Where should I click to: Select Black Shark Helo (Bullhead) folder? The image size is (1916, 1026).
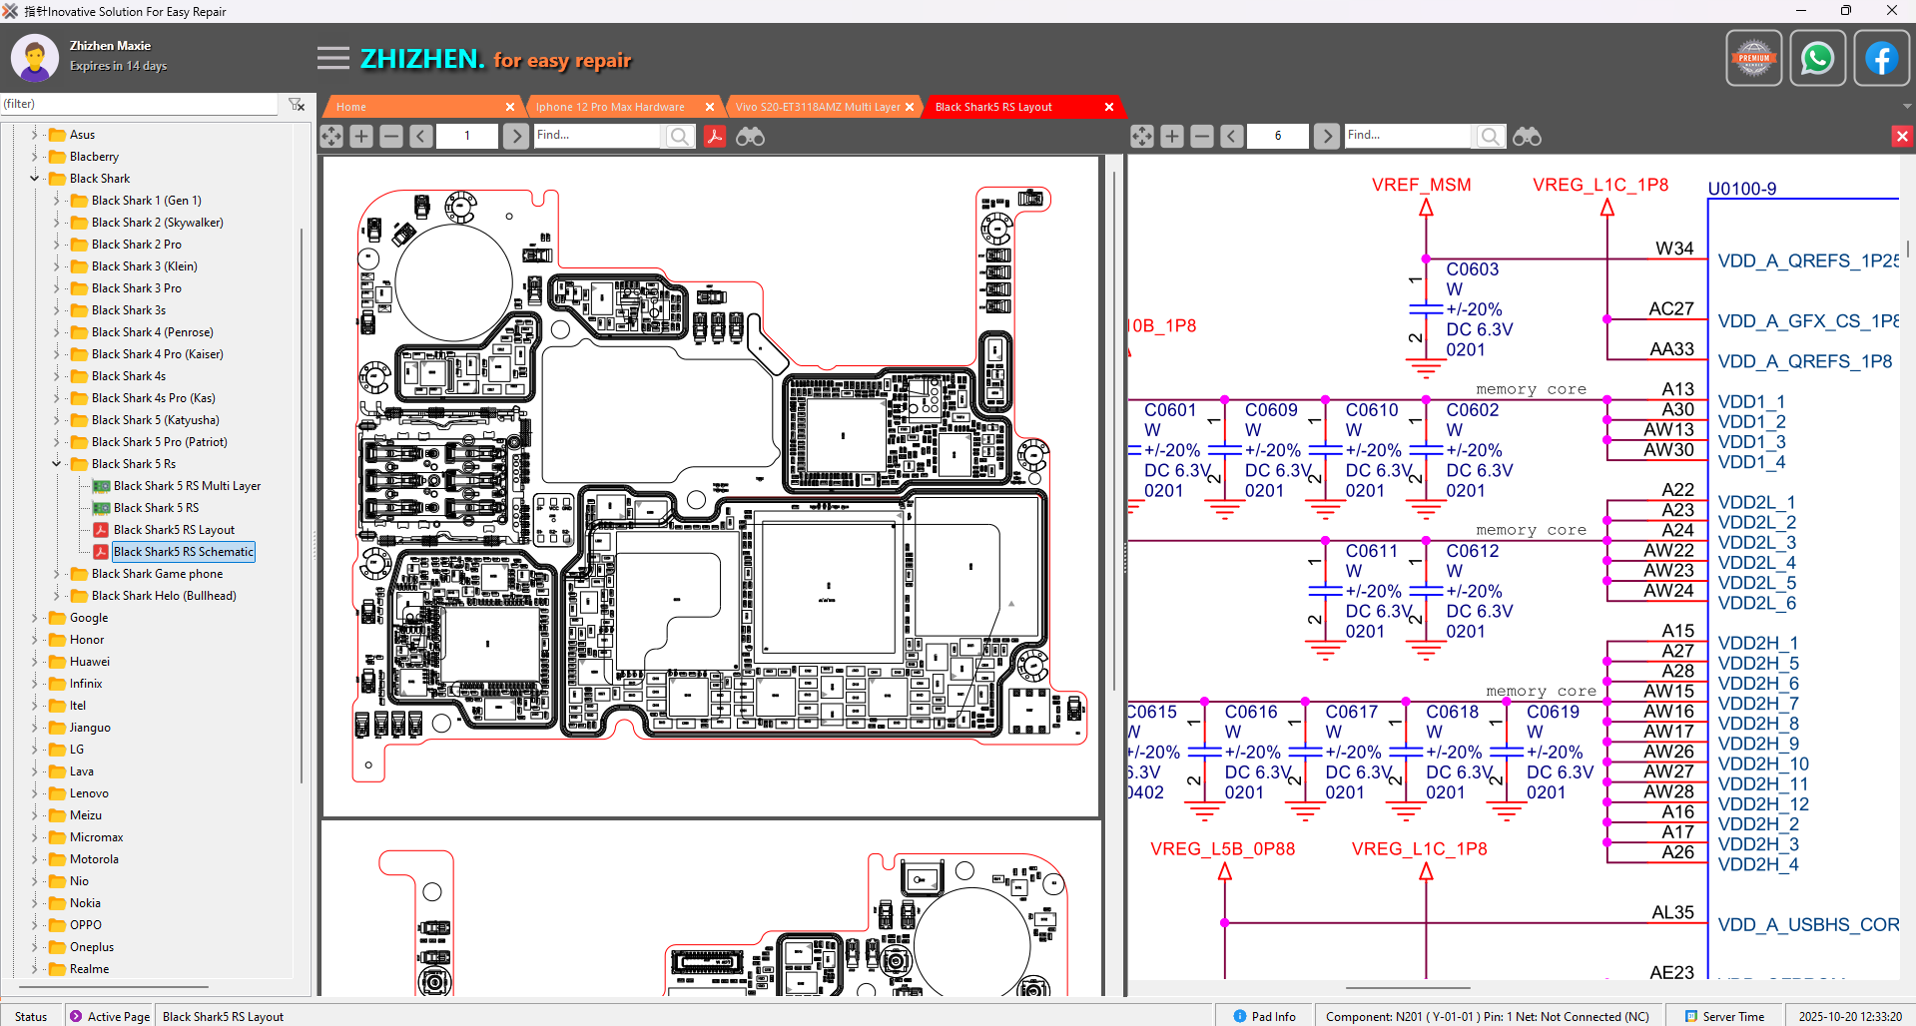[x=164, y=596]
